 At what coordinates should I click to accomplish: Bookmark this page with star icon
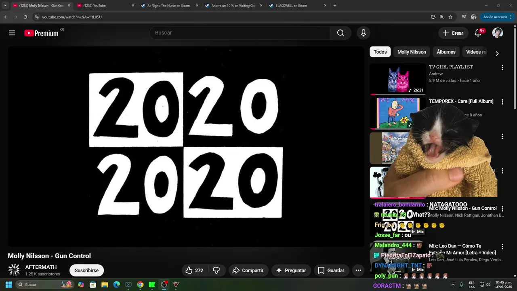pos(450,17)
